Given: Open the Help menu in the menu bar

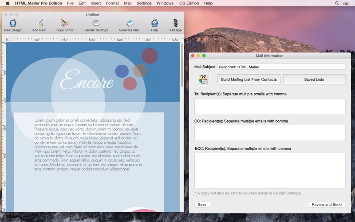Looking at the screenshot, I should (x=208, y=3).
